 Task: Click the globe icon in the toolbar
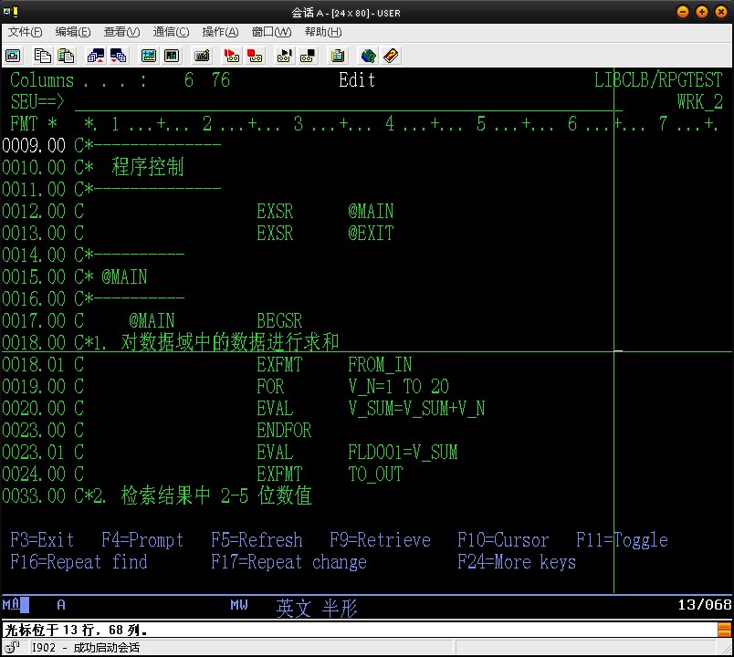(368, 56)
